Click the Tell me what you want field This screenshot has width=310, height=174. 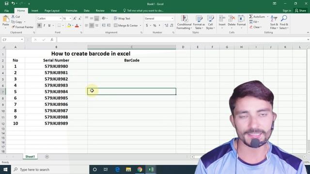tap(143, 11)
